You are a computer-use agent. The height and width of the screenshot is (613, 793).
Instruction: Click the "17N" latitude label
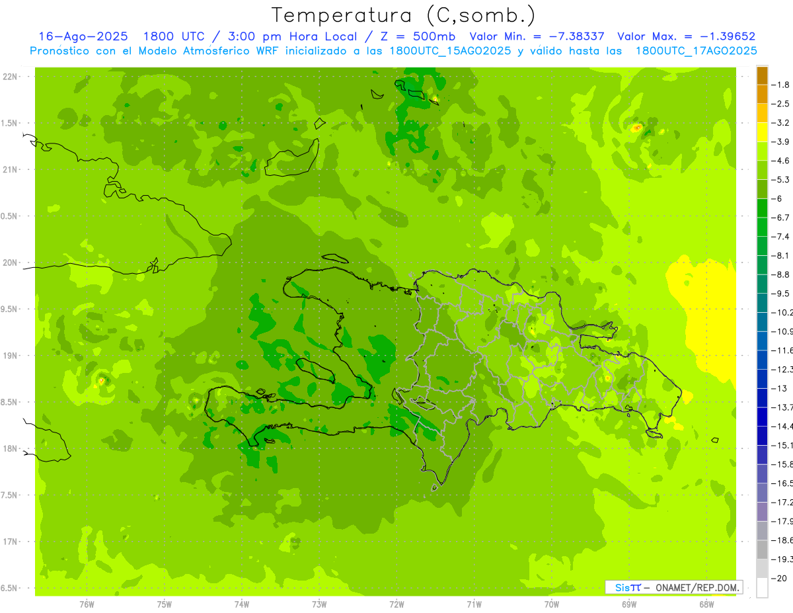11,542
